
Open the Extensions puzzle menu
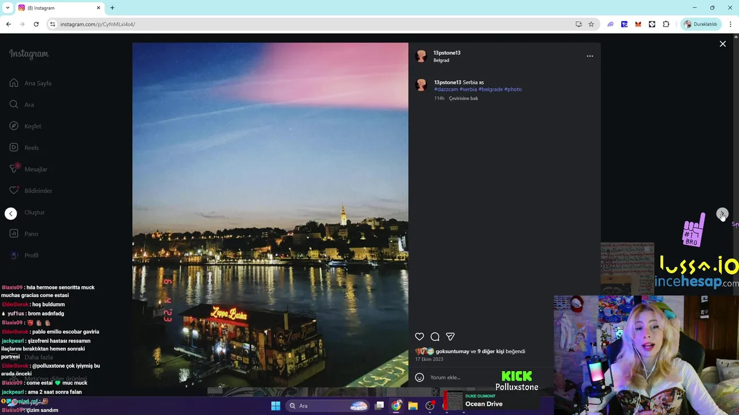pos(666,24)
